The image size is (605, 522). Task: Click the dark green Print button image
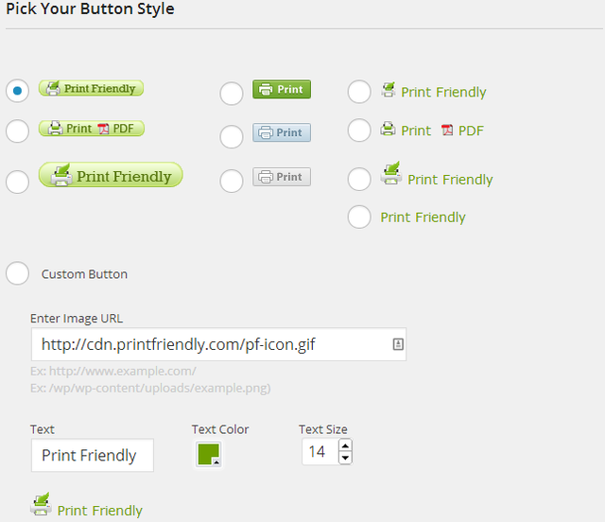coord(282,90)
